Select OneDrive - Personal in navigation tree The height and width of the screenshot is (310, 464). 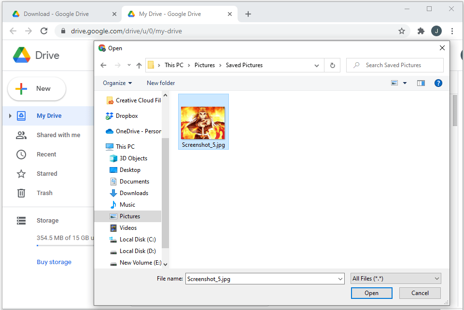click(x=133, y=131)
